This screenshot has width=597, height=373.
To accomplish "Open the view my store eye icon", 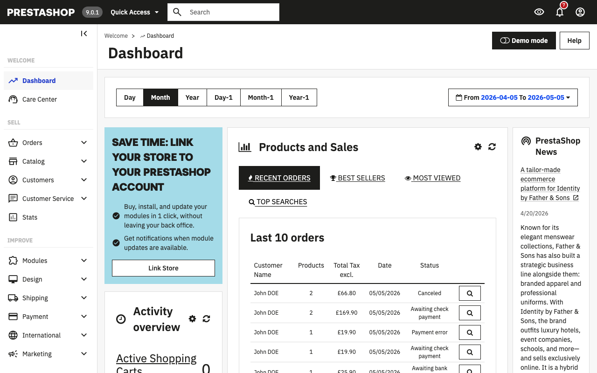I will click(539, 12).
